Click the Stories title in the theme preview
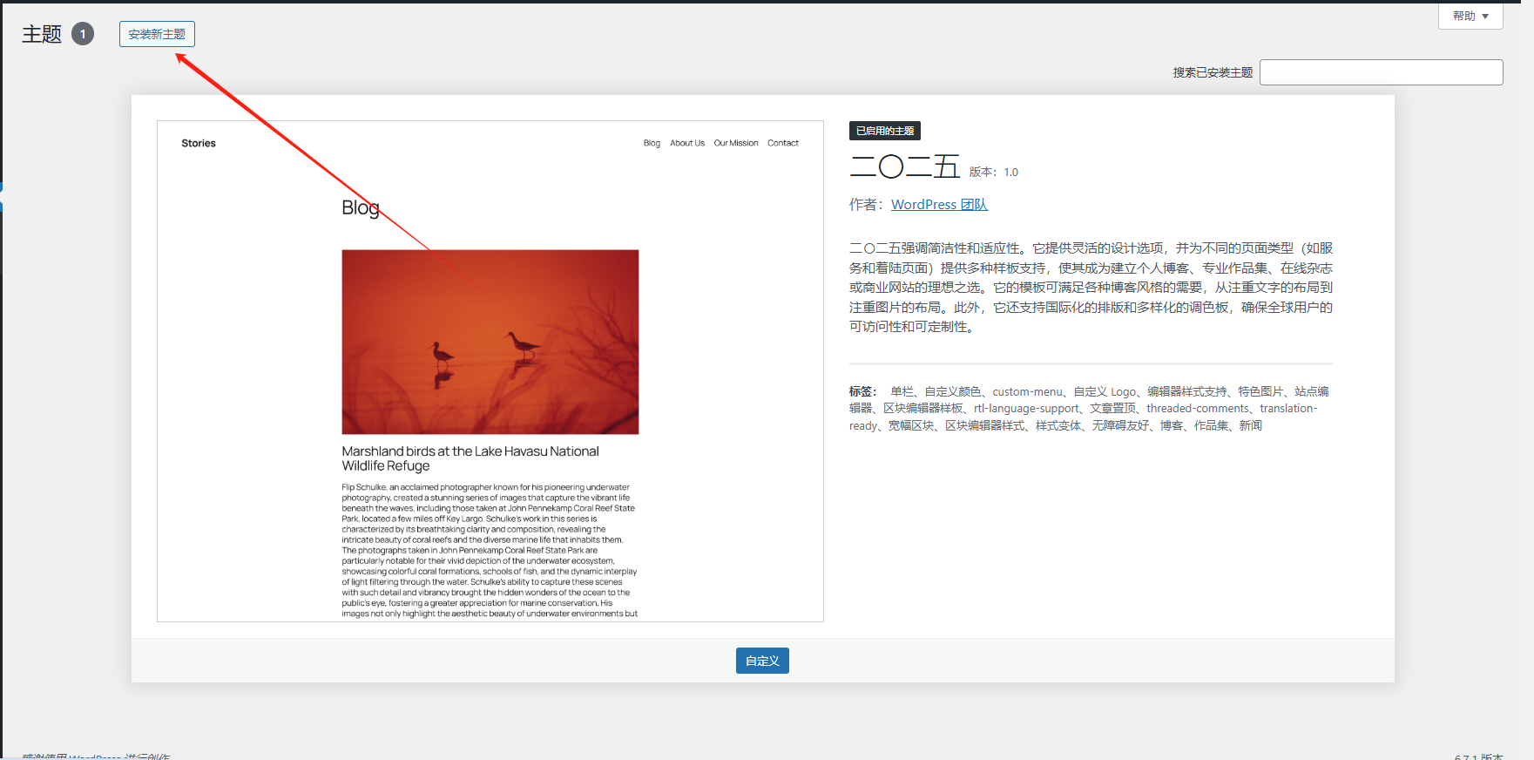The image size is (1534, 760). pyautogui.click(x=199, y=143)
